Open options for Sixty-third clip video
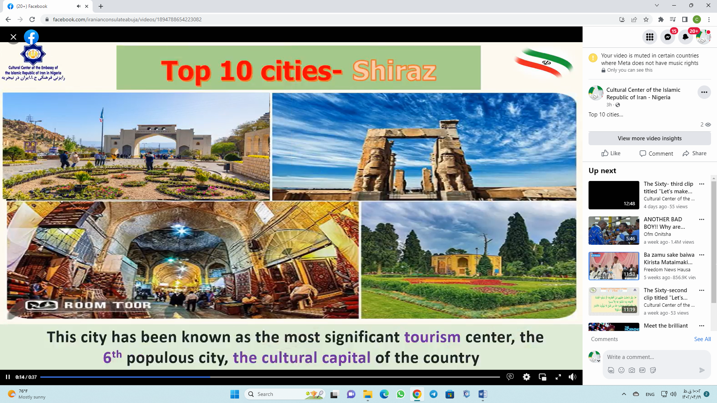The image size is (717, 403). pyautogui.click(x=702, y=184)
